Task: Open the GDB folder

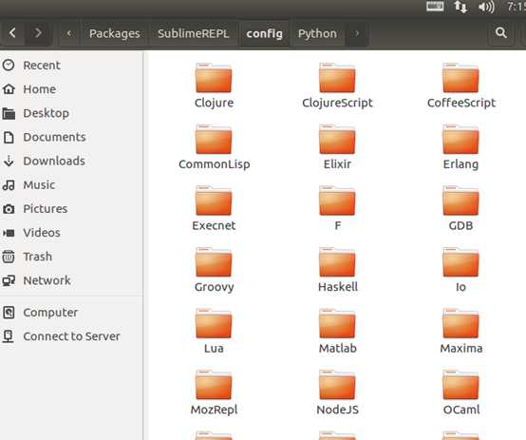Action: click(460, 208)
